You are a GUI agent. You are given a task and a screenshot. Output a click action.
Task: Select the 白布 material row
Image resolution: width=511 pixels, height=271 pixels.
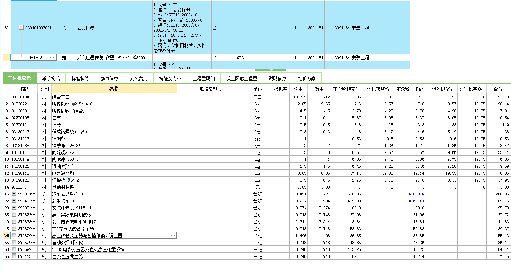tap(114, 118)
